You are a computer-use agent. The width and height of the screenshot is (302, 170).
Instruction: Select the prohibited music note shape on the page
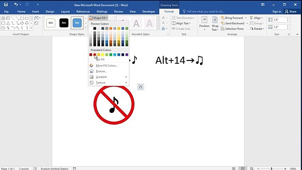pos(114,104)
